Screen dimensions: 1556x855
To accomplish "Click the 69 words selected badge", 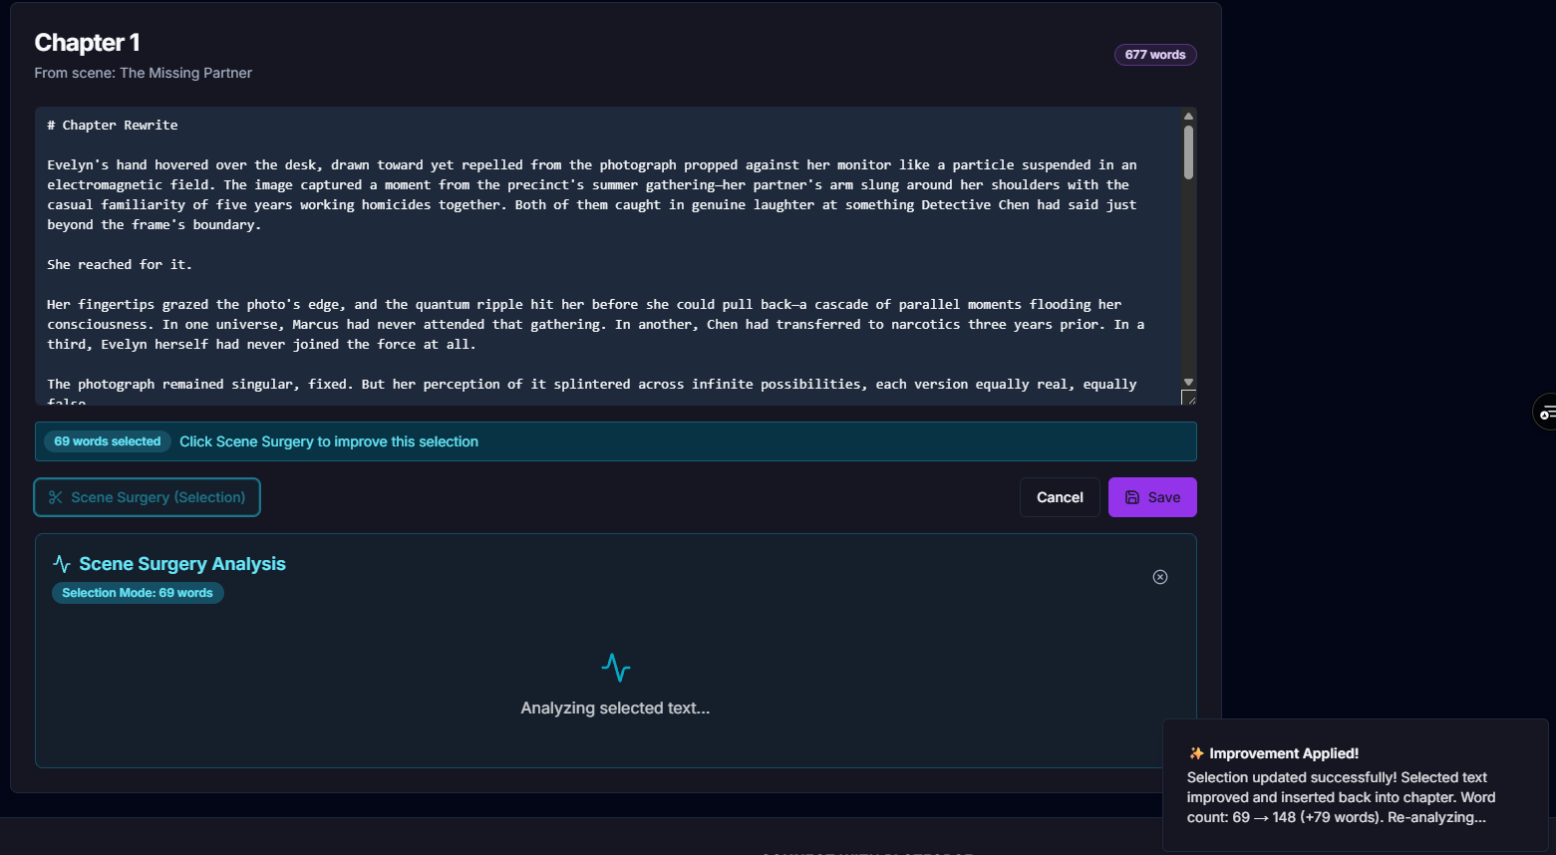I will 107,441.
